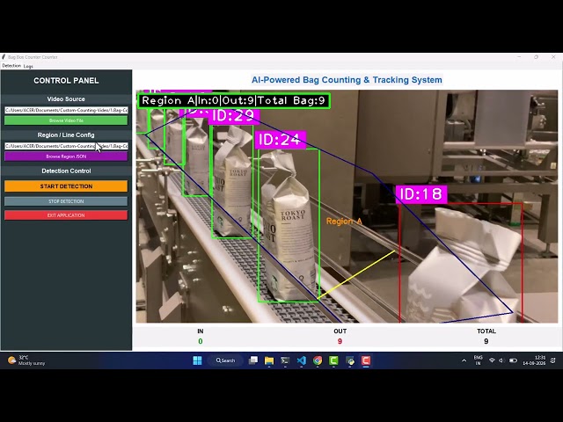The width and height of the screenshot is (563, 422).
Task: Click the TOTAL count value 9
Action: coord(486,341)
